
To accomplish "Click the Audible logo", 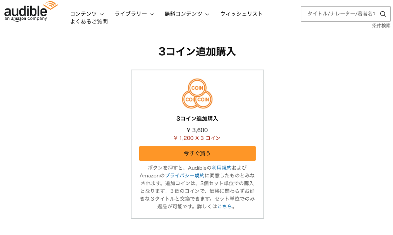I will click(31, 12).
